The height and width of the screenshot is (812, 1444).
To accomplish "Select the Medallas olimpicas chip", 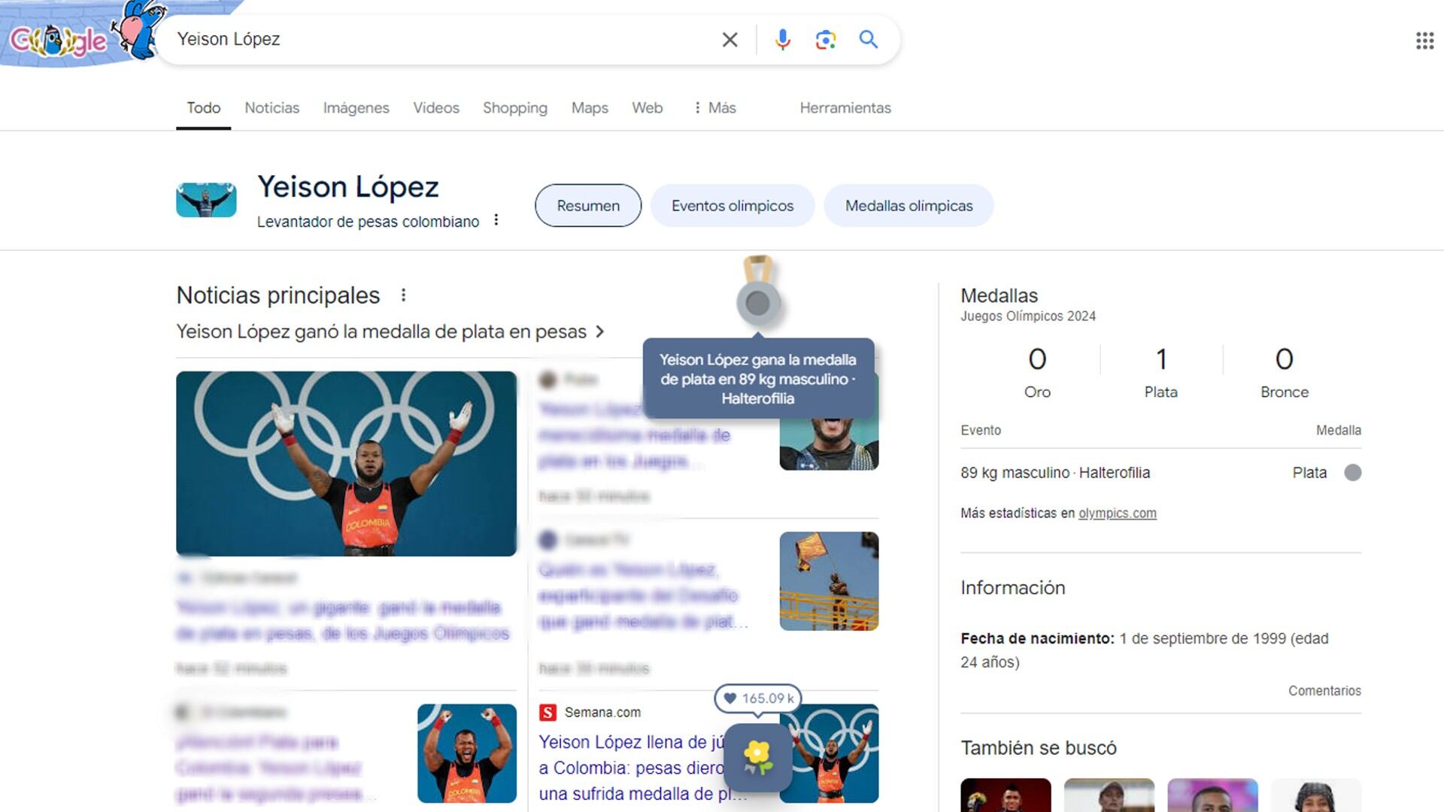I will (909, 205).
